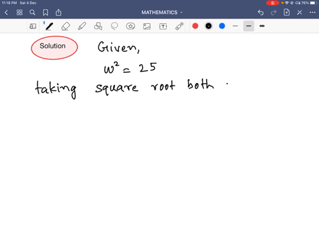Undo the last stroke
This screenshot has height=239, width=319.
261,13
